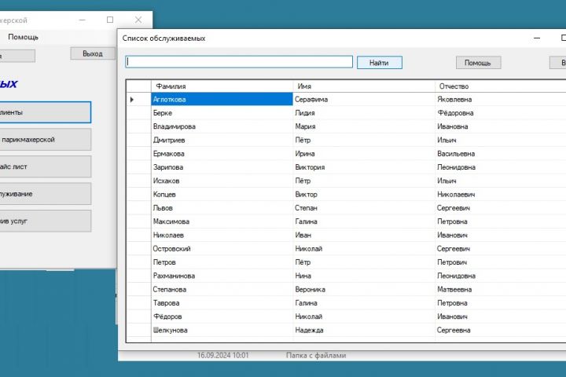Click the парикмахерской button
Image resolution: width=566 pixels, height=377 pixels.
pos(45,140)
